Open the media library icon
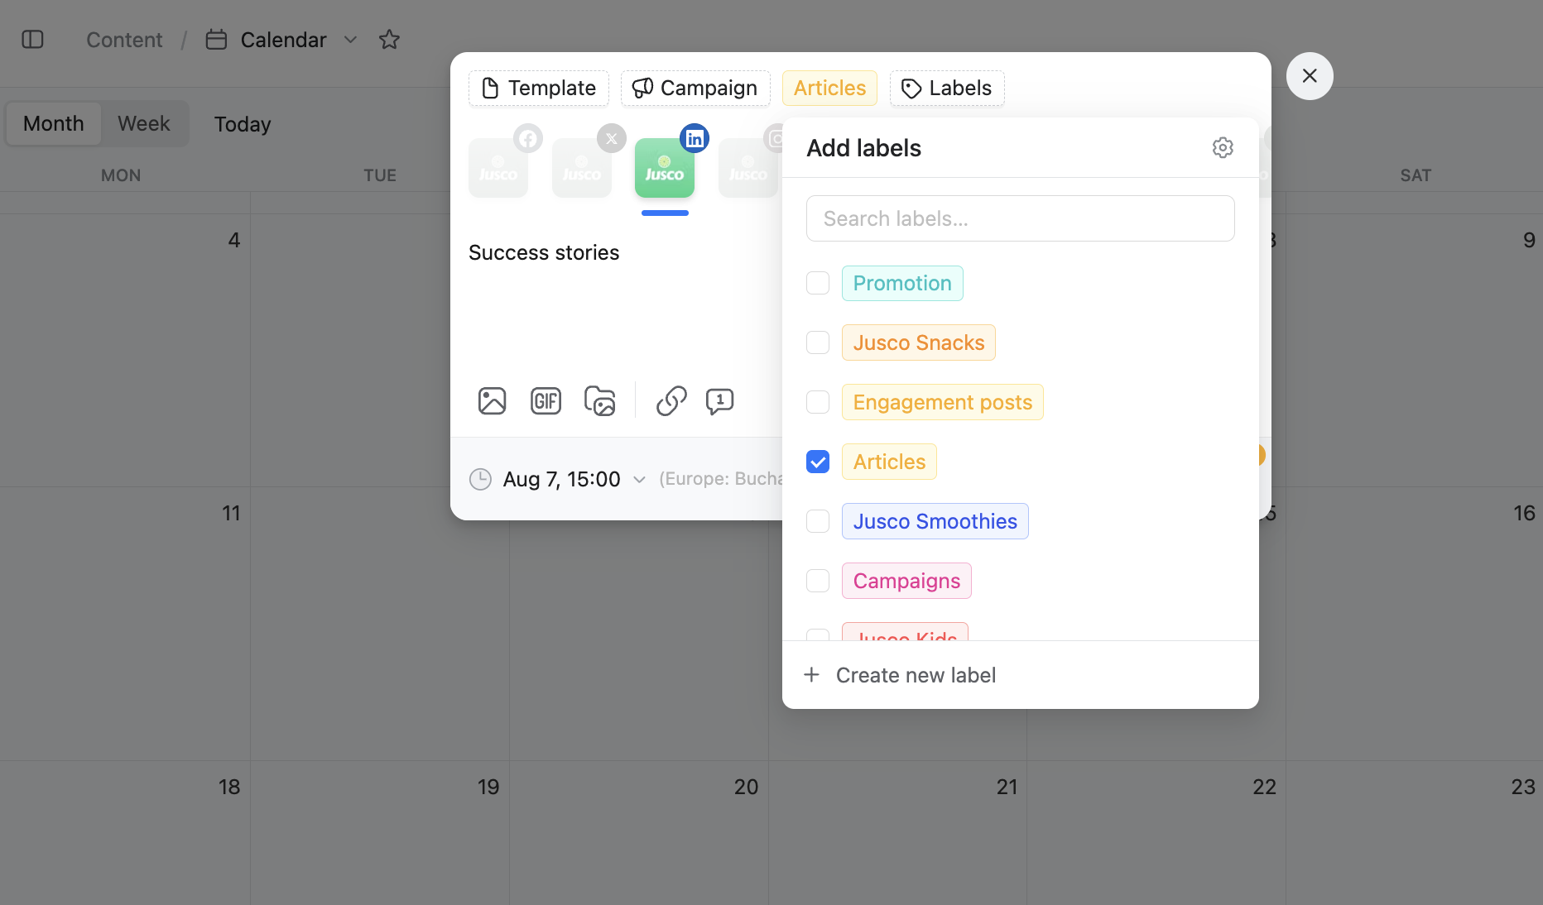Screen dimensions: 1543x905 point(600,401)
